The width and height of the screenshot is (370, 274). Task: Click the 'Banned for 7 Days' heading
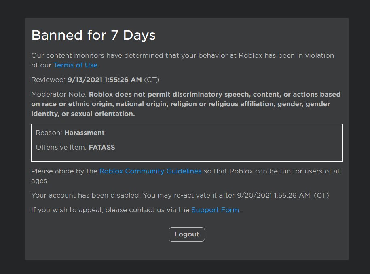click(x=93, y=35)
